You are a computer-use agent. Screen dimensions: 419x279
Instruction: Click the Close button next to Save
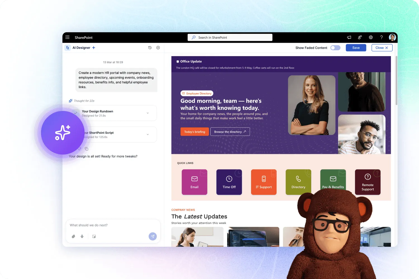click(x=382, y=48)
